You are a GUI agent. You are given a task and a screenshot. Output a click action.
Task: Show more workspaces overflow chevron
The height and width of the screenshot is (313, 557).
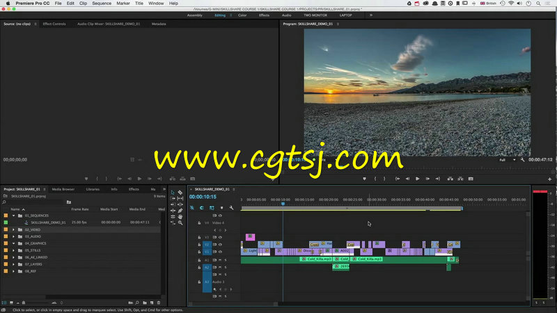click(371, 15)
